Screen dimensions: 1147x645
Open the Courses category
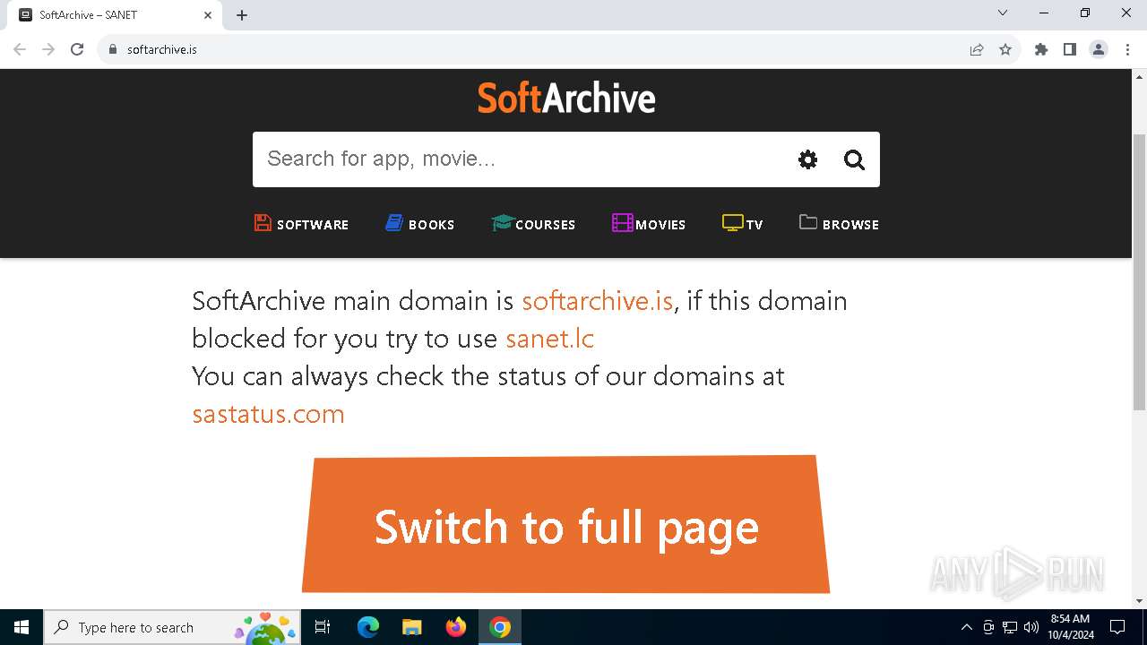[533, 224]
